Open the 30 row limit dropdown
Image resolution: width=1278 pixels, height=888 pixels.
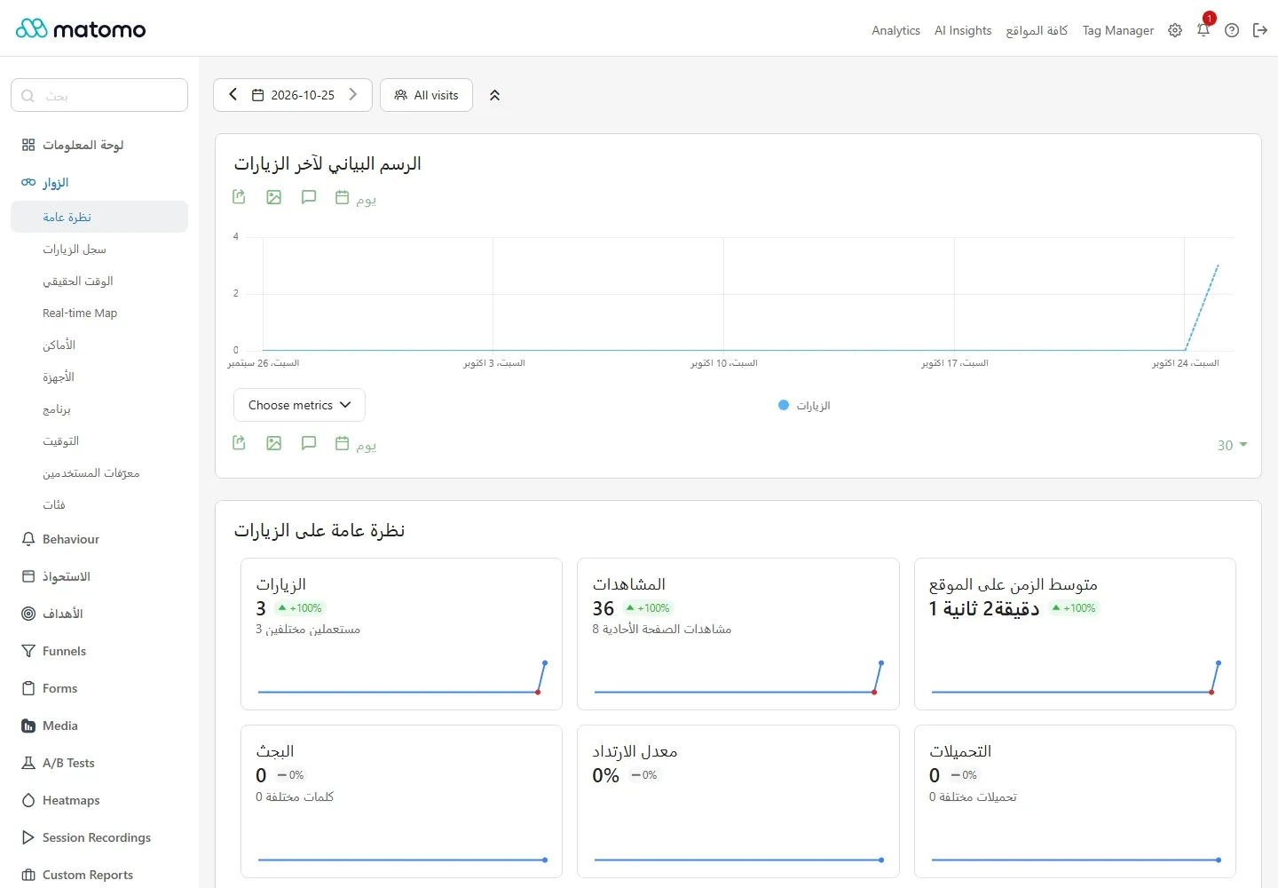pyautogui.click(x=1232, y=445)
